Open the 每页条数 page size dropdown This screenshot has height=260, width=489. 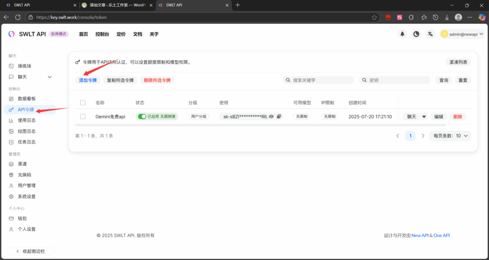point(450,136)
